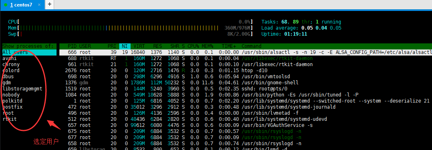
Task: Select the systemd-journald process row
Action: tap(246, 107)
